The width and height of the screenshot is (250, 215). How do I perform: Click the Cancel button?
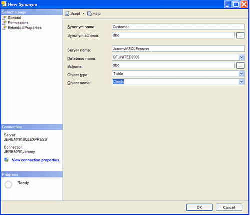229,207
